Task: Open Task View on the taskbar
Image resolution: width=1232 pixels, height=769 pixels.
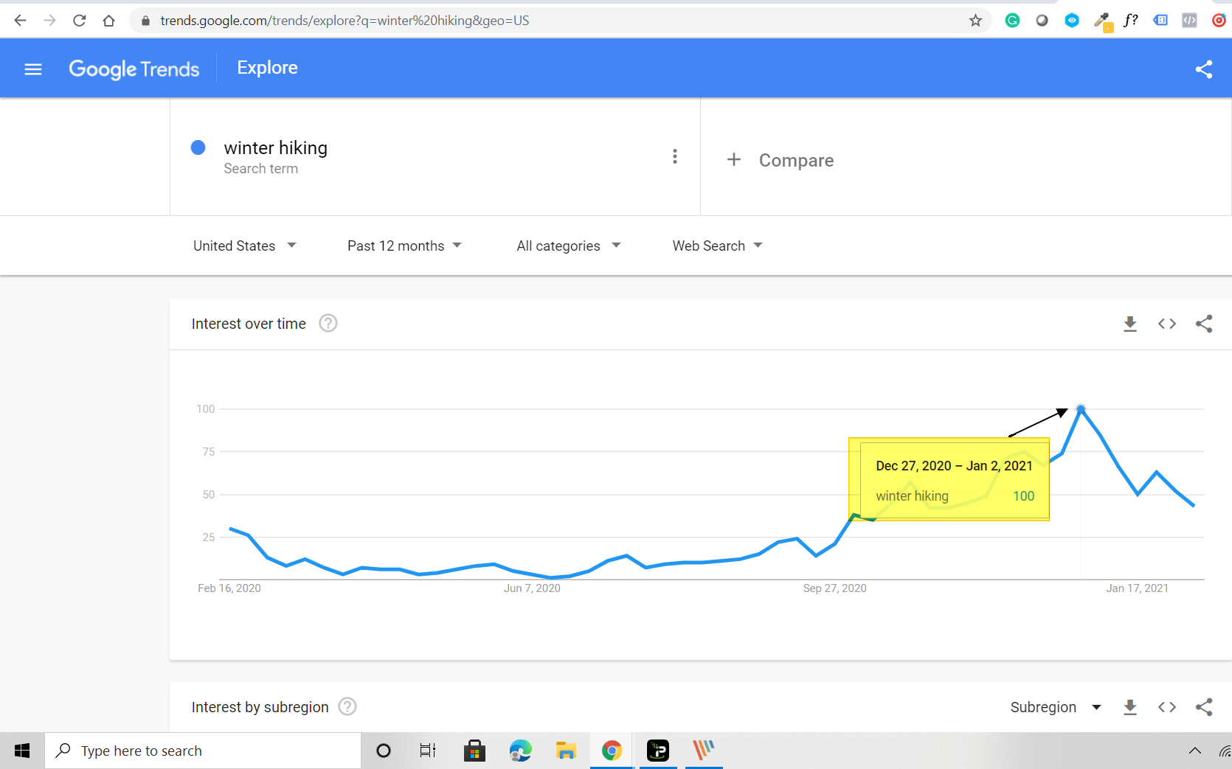Action: point(428,751)
